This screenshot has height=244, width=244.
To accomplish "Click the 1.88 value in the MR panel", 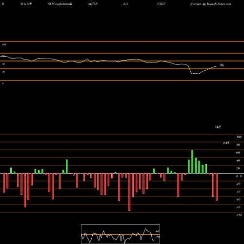I will coord(226,143).
